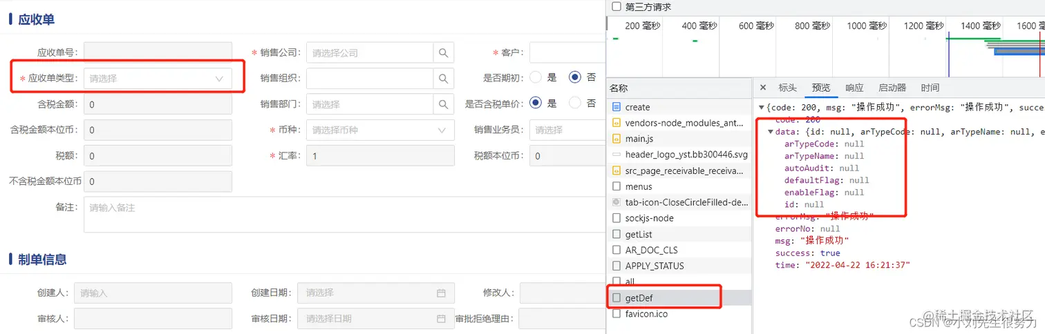Click the 销售组织 input field

coord(370,79)
